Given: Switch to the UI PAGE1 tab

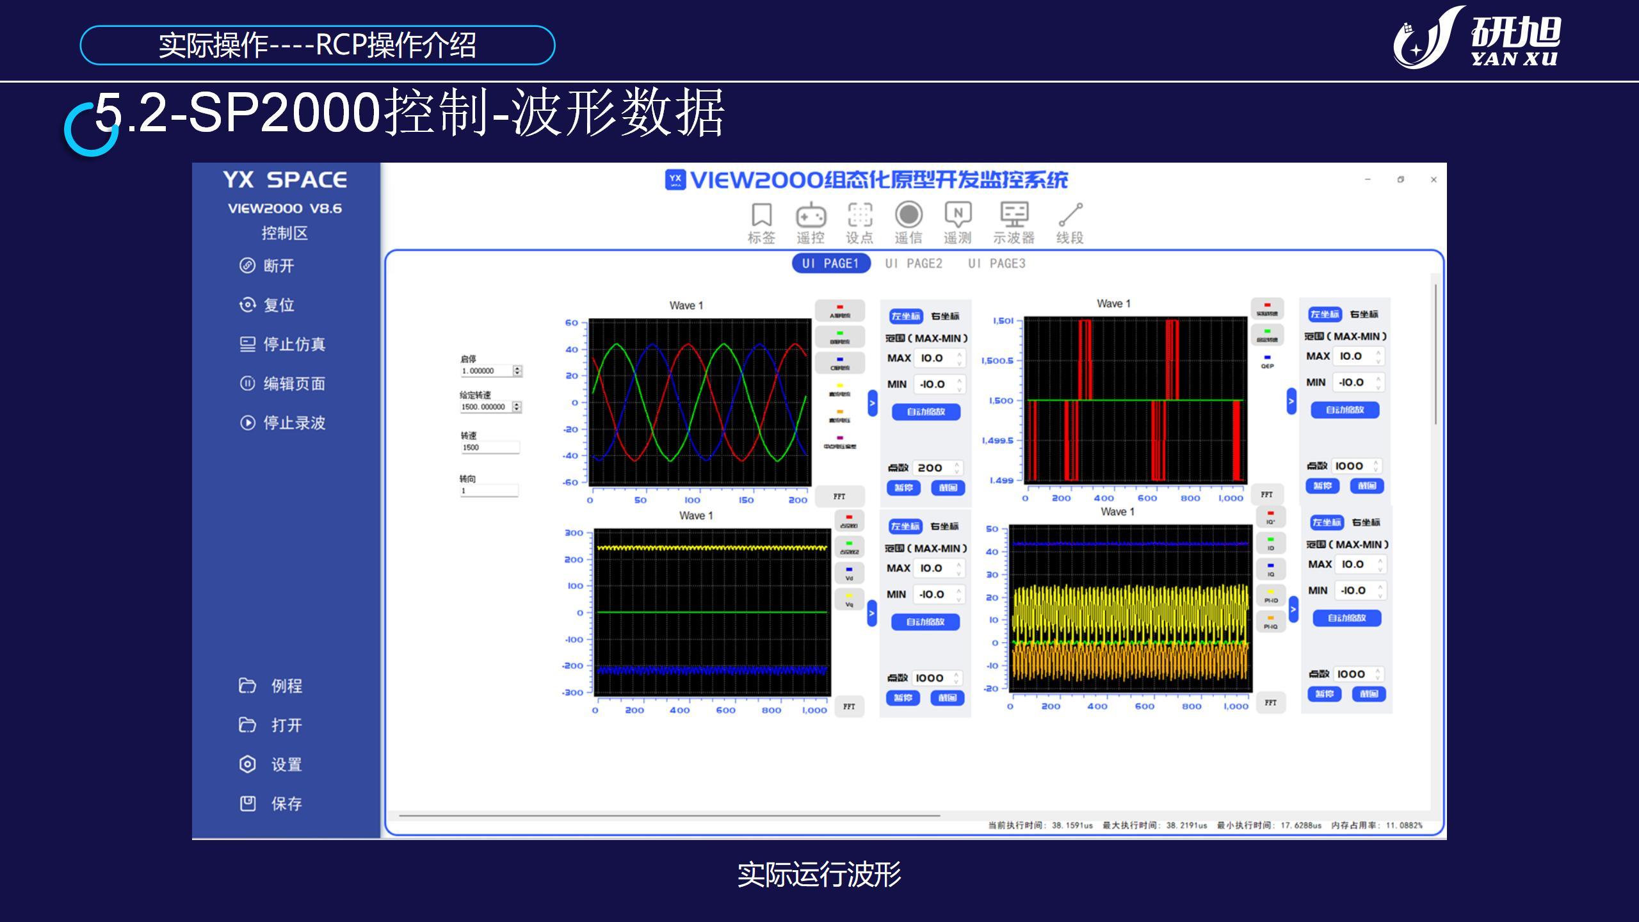Looking at the screenshot, I should click(831, 263).
